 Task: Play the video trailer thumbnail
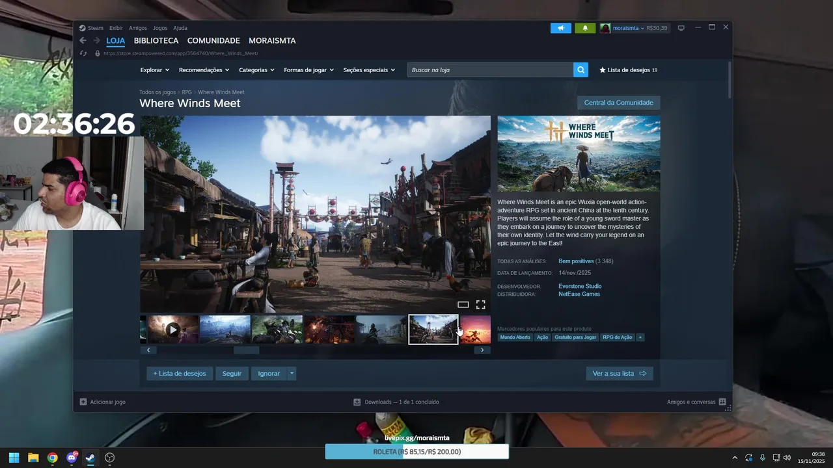point(172,330)
